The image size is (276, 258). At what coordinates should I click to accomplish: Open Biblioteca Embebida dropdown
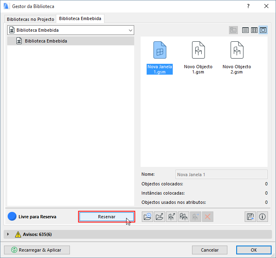tap(71, 30)
